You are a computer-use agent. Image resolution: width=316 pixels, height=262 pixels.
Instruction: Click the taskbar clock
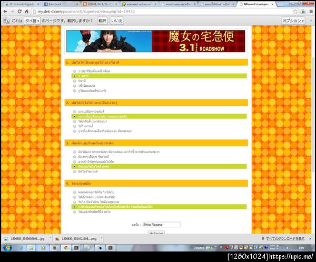coord(301,248)
